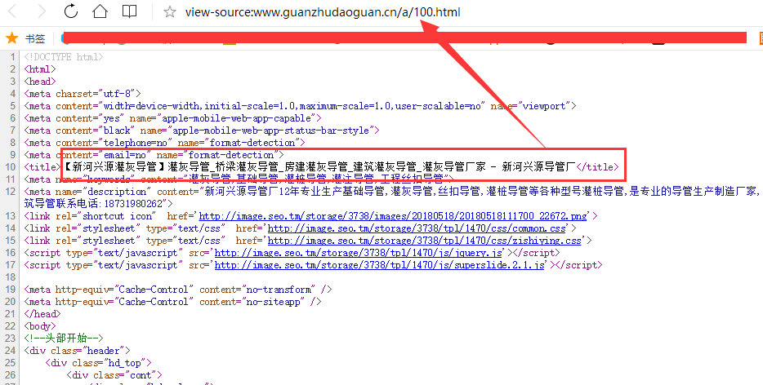Screen dimensions: 763x385
Task: Click the meta charset="utf-8" line
Action: (x=83, y=94)
